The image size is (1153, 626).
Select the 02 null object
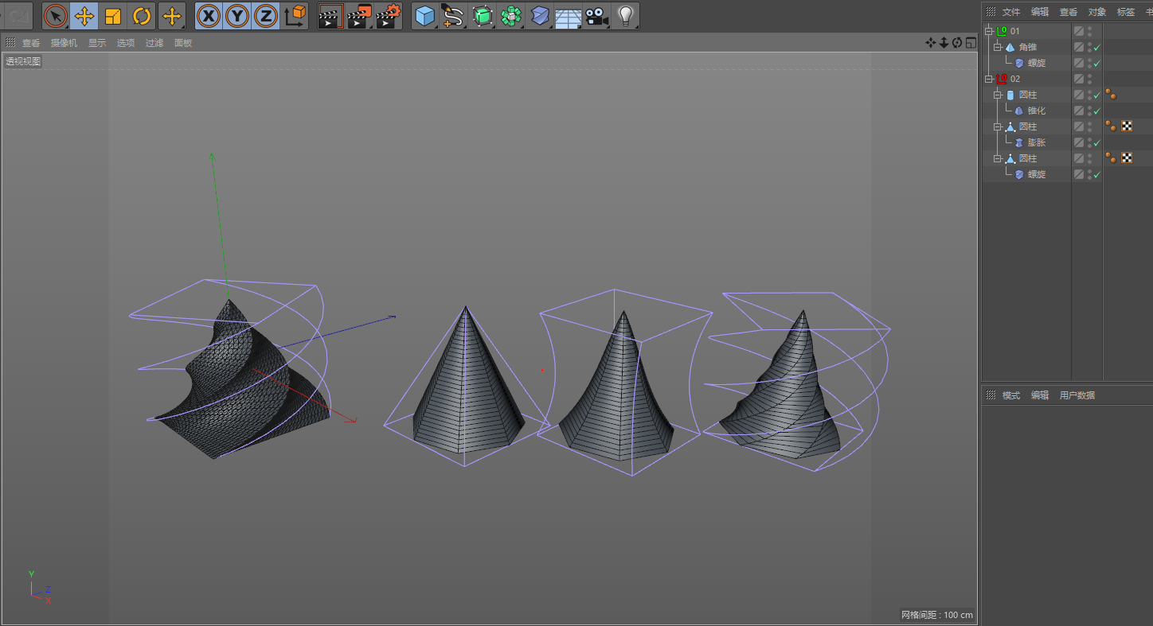[x=1015, y=79]
